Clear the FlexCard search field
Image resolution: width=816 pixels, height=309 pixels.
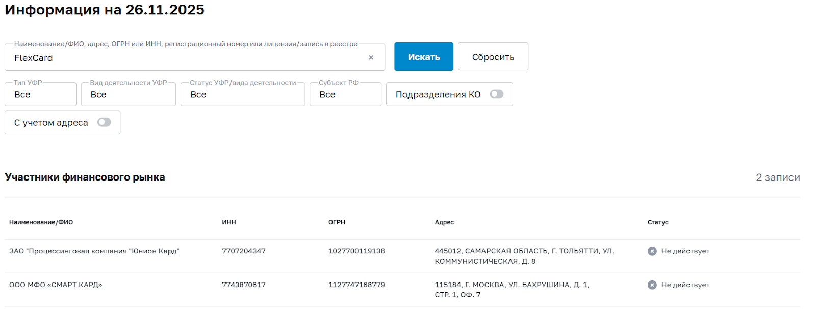tap(371, 58)
